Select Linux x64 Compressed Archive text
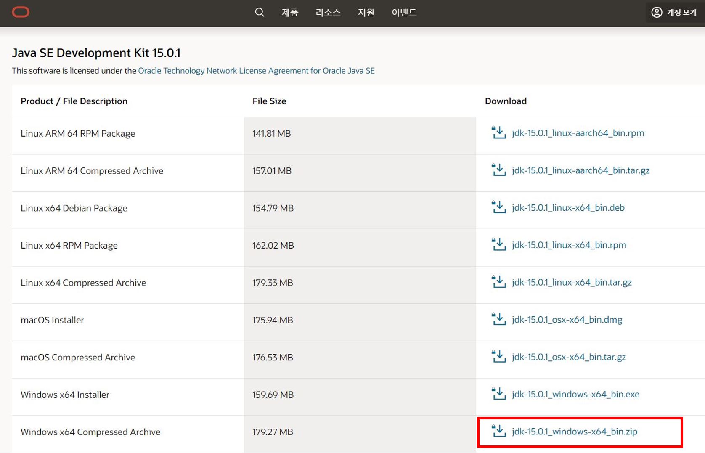This screenshot has height=453, width=705. tap(83, 283)
